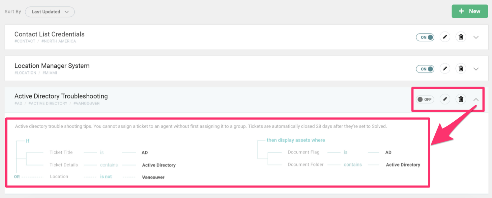Click the OR connector label
492x198 pixels.
point(17,177)
